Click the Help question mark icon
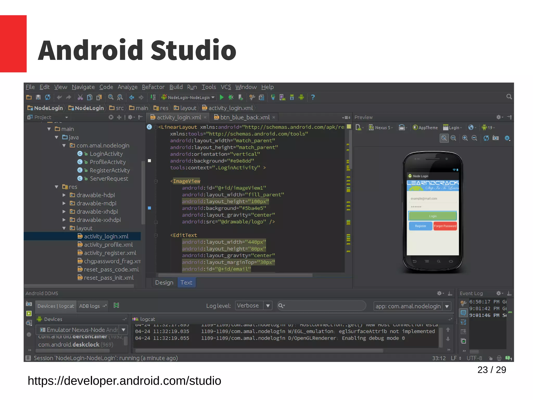 (313, 97)
